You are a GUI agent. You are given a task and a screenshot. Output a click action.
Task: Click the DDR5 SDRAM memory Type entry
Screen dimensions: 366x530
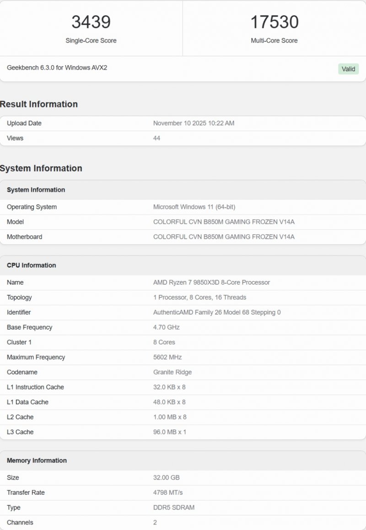coord(174,508)
